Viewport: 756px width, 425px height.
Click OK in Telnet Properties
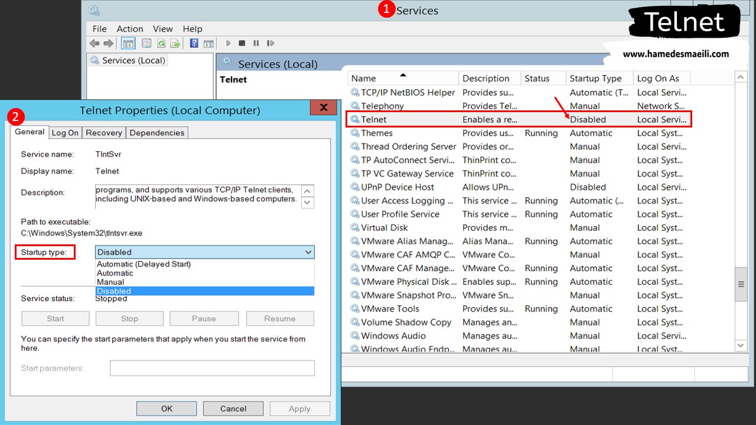pos(167,408)
